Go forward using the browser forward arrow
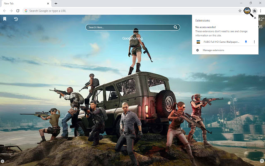The width and height of the screenshot is (265, 166). [x=11, y=11]
